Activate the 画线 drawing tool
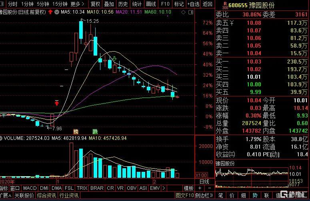 [151, 4]
